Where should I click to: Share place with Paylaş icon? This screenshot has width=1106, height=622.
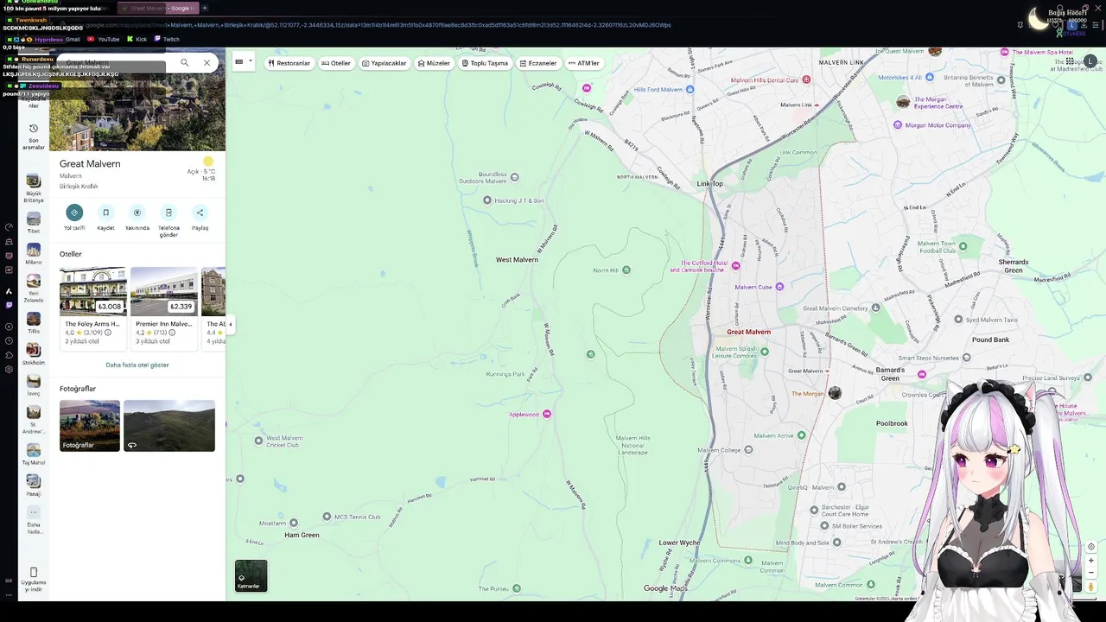coord(200,213)
